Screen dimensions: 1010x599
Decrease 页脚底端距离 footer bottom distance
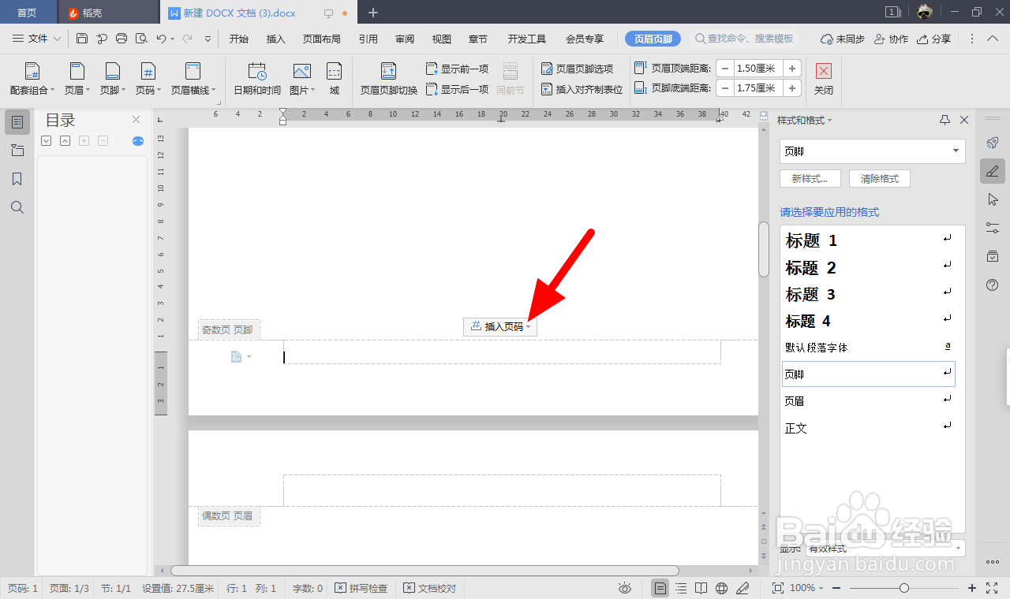pyautogui.click(x=724, y=88)
